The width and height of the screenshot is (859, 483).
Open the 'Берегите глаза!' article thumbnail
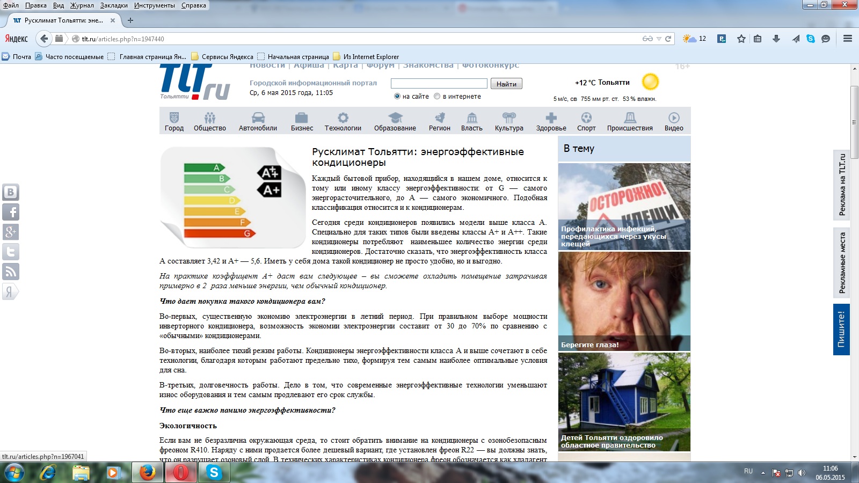pos(624,301)
